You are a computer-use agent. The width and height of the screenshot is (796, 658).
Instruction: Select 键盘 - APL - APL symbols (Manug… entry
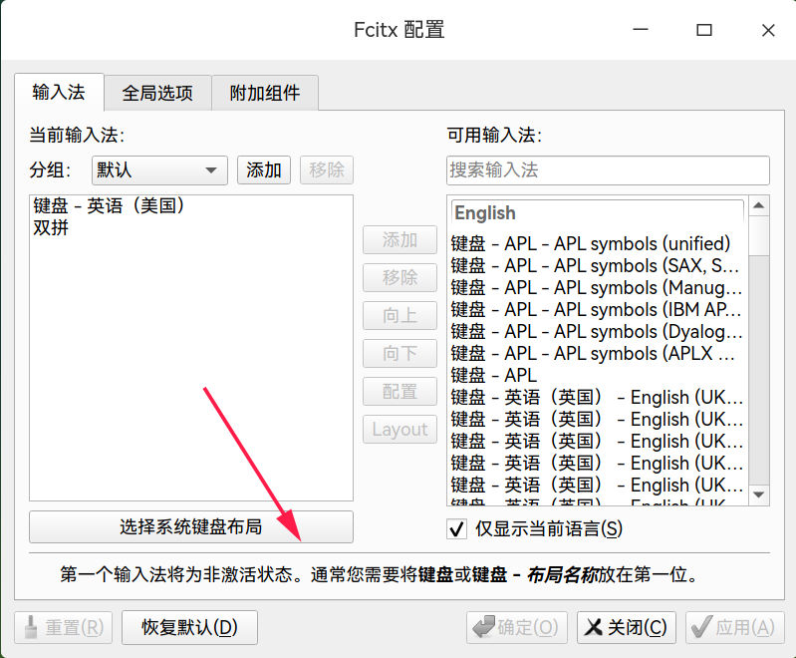pos(597,287)
